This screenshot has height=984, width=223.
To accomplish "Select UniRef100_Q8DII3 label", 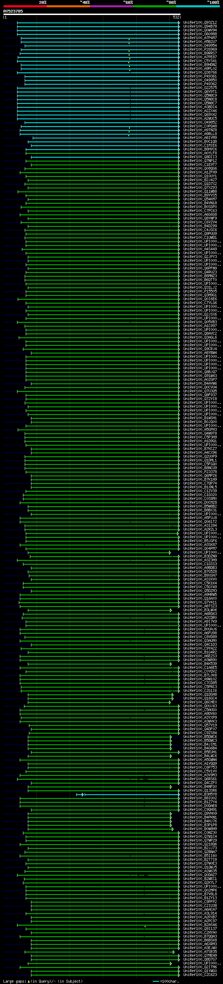I will tap(200, 157).
